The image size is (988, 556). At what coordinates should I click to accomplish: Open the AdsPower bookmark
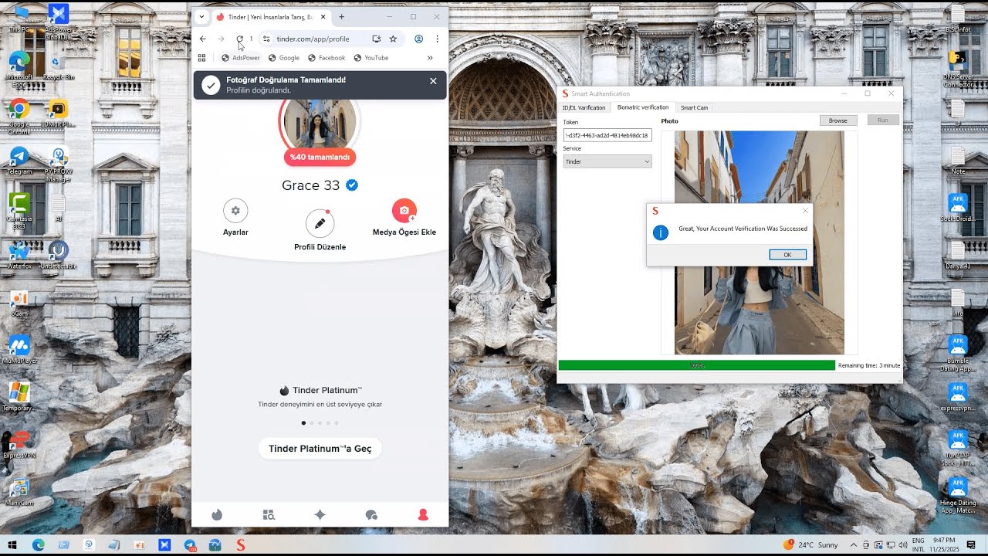pyautogui.click(x=241, y=58)
